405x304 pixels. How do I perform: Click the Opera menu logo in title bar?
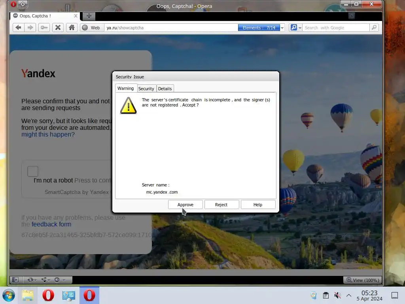point(13,4)
